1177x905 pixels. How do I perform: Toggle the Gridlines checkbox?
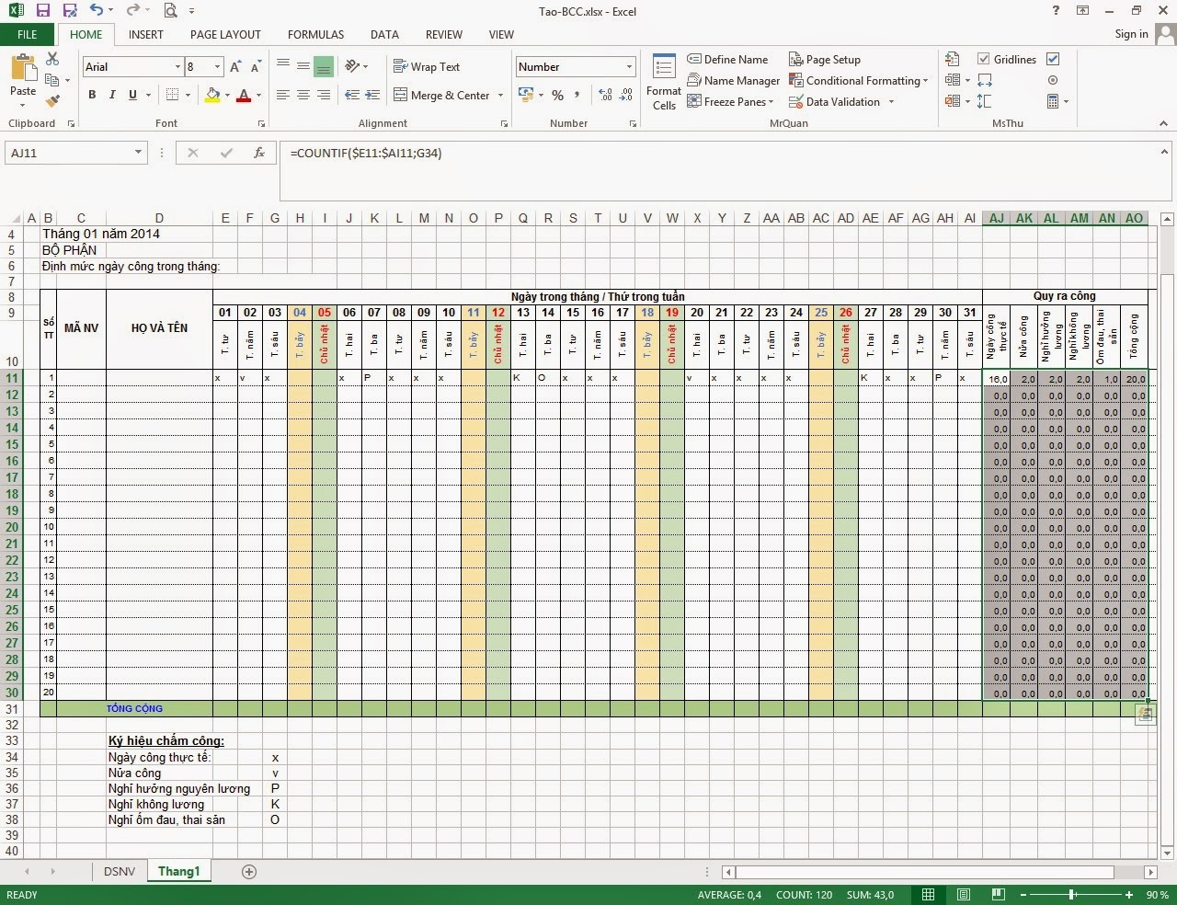point(984,59)
